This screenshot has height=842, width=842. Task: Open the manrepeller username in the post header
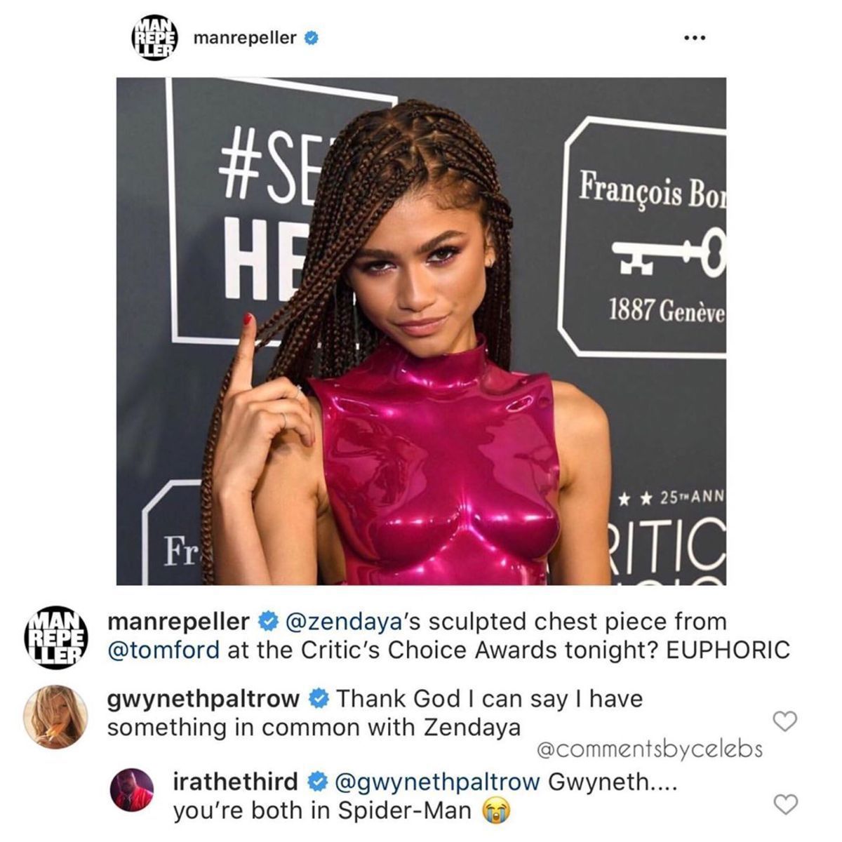tap(244, 39)
